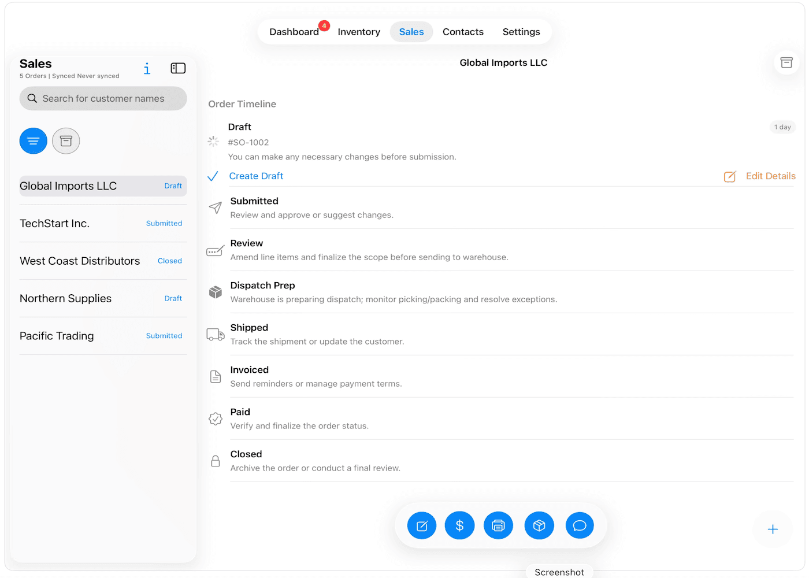Click the blue filter list button
This screenshot has width=809, height=578.
click(x=34, y=141)
